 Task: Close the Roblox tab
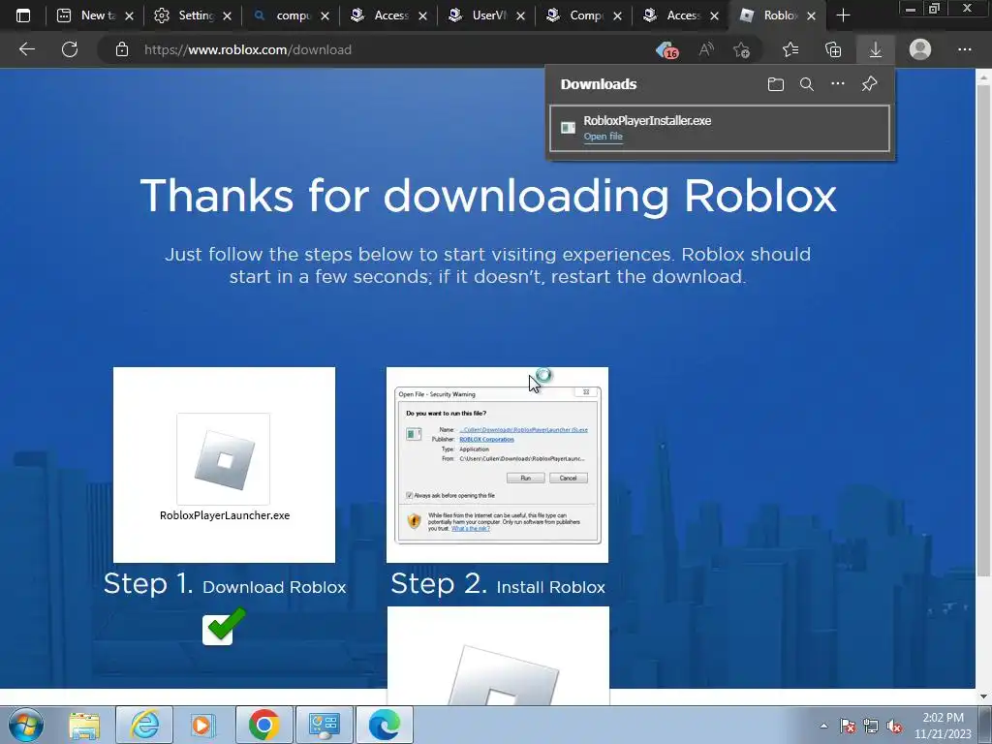811,15
